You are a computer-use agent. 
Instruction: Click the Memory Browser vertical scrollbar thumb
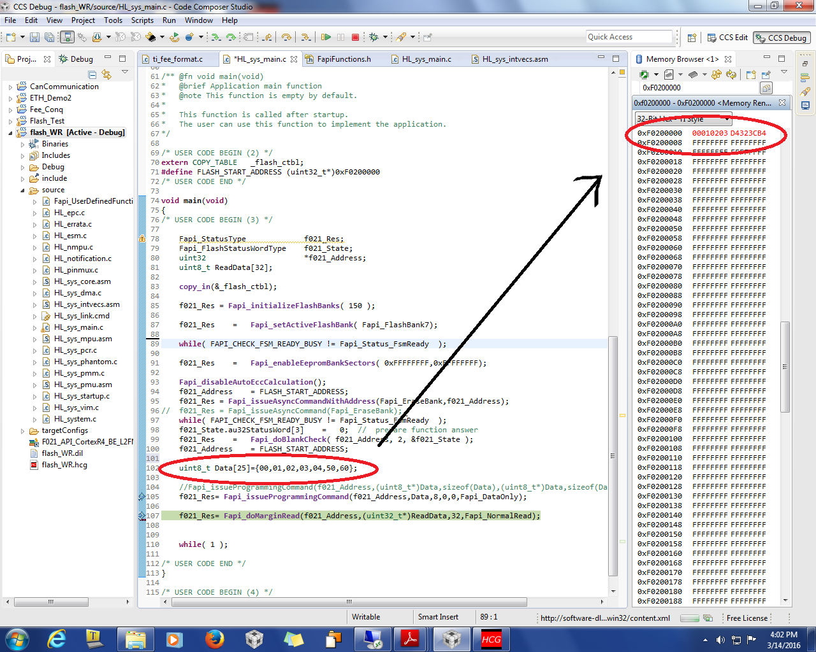785,367
